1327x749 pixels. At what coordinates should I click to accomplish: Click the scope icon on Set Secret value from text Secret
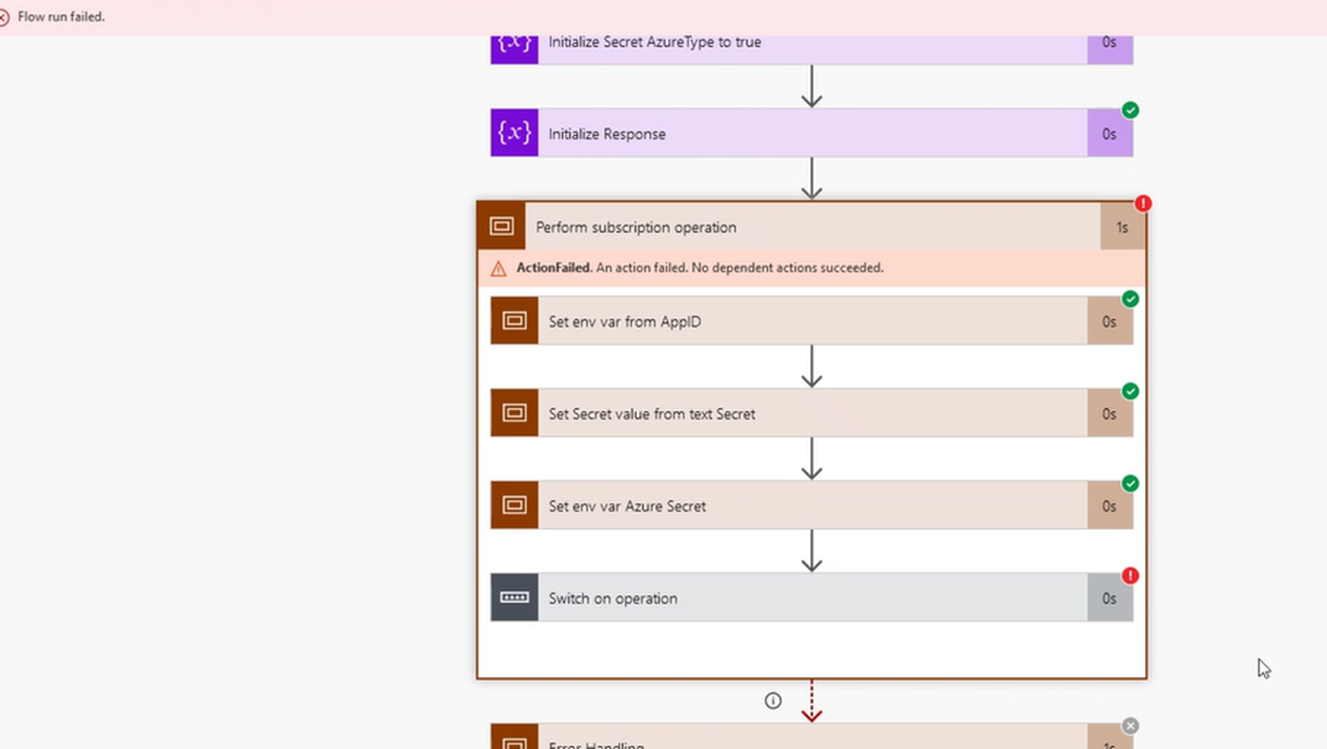tap(513, 413)
